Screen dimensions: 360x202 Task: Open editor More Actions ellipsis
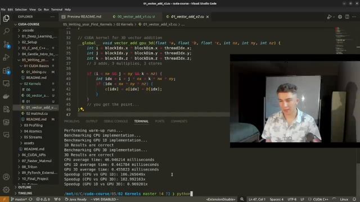point(354,17)
